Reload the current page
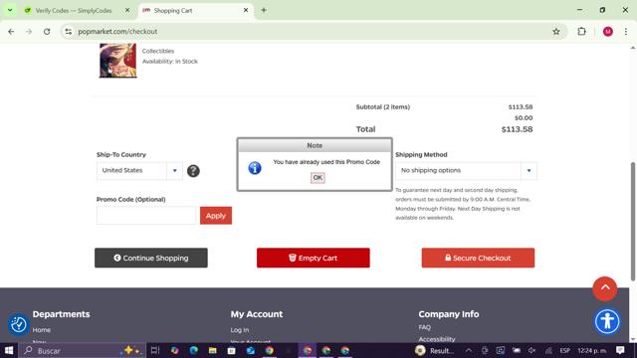Screen dimensions: 637x358 point(47,31)
